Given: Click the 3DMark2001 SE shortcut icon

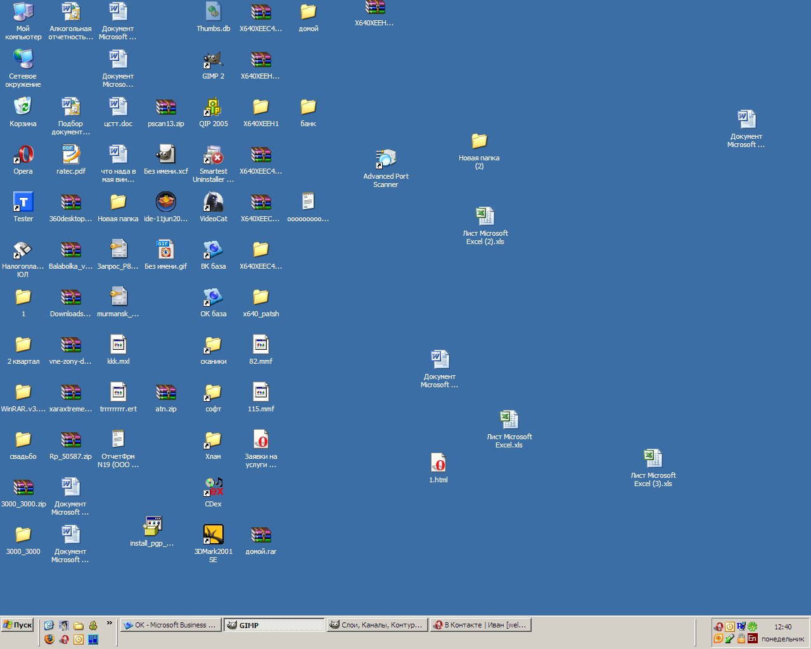Looking at the screenshot, I should [x=214, y=535].
